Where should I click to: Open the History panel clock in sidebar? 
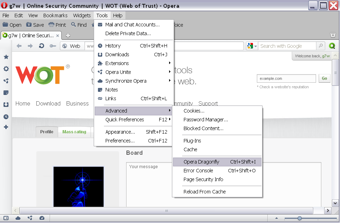click(6, 117)
